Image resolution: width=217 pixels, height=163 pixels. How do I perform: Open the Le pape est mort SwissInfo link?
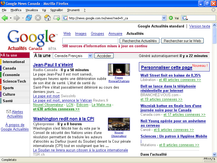(x=46, y=96)
